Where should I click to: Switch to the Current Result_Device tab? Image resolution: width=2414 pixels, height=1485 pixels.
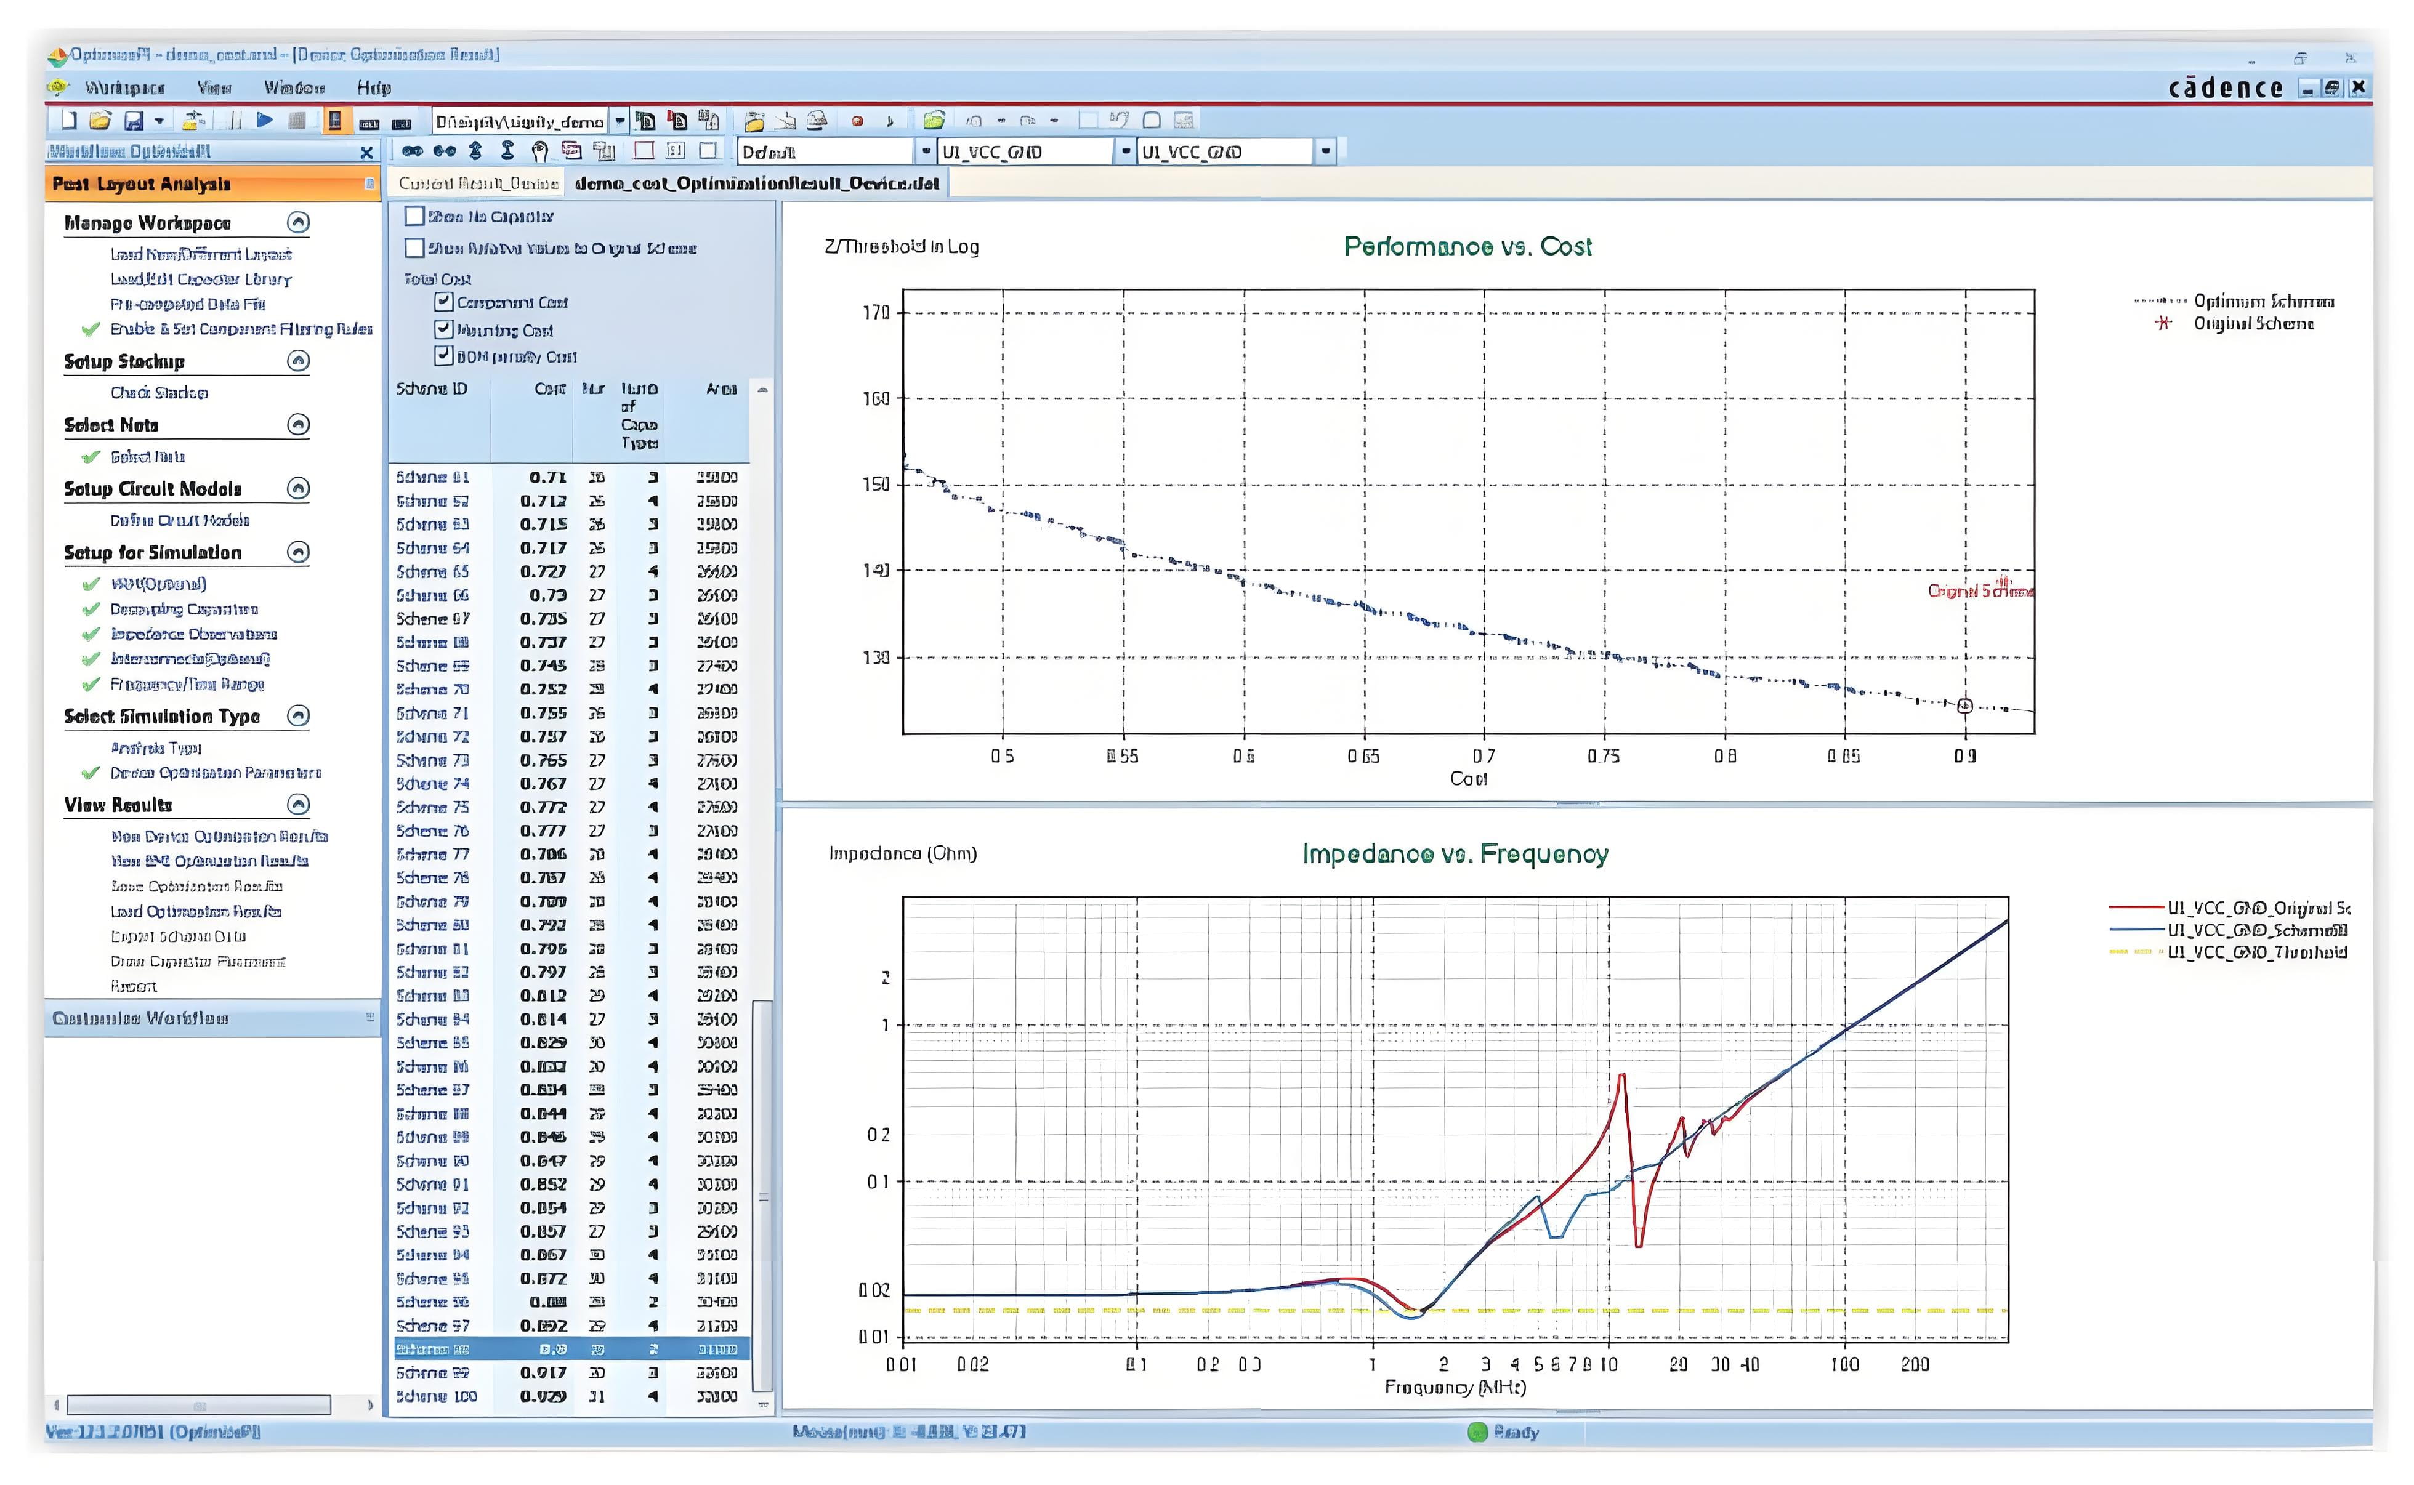click(478, 183)
